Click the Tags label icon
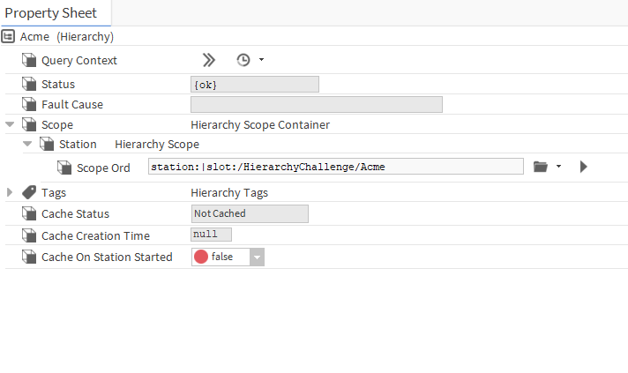This screenshot has width=628, height=373. (29, 192)
